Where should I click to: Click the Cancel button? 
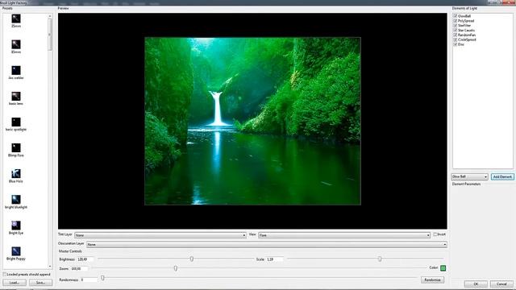tap(501, 284)
